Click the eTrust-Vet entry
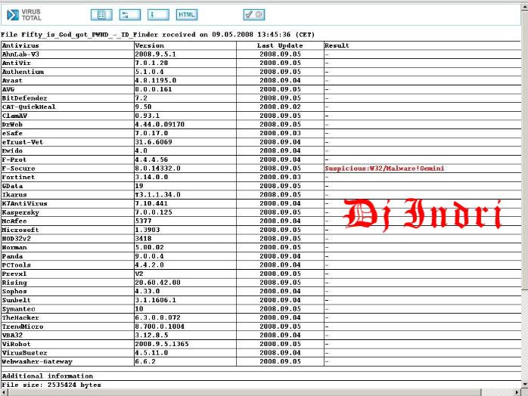 click(23, 142)
